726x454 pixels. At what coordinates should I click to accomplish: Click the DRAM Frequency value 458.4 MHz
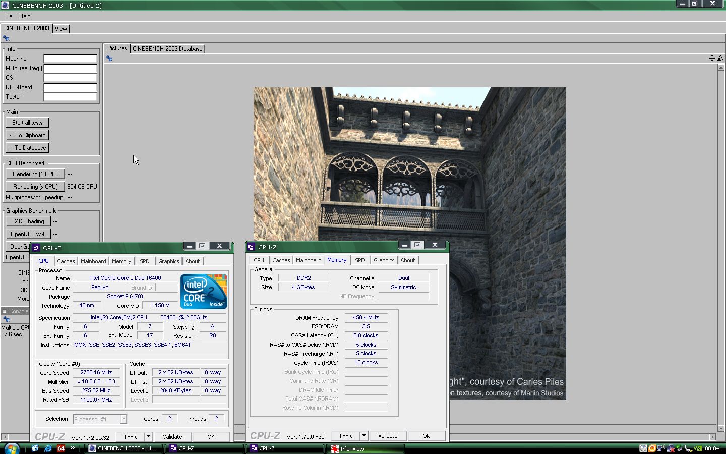(x=366, y=318)
